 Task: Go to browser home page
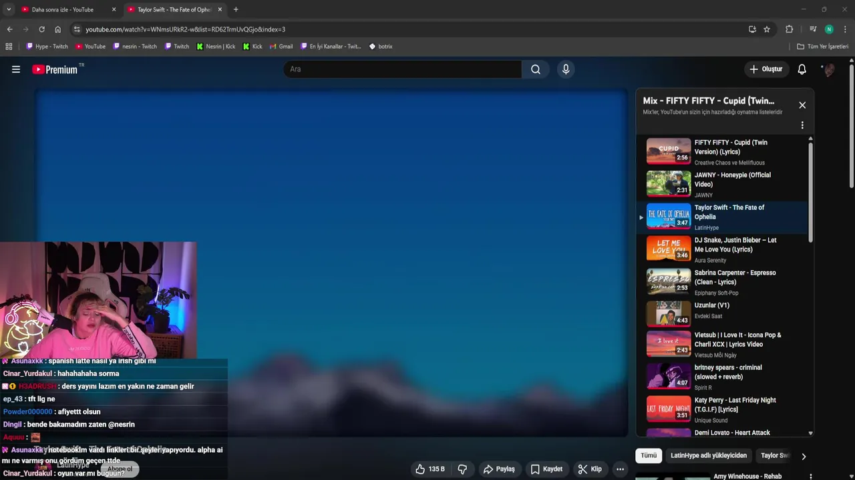click(57, 29)
